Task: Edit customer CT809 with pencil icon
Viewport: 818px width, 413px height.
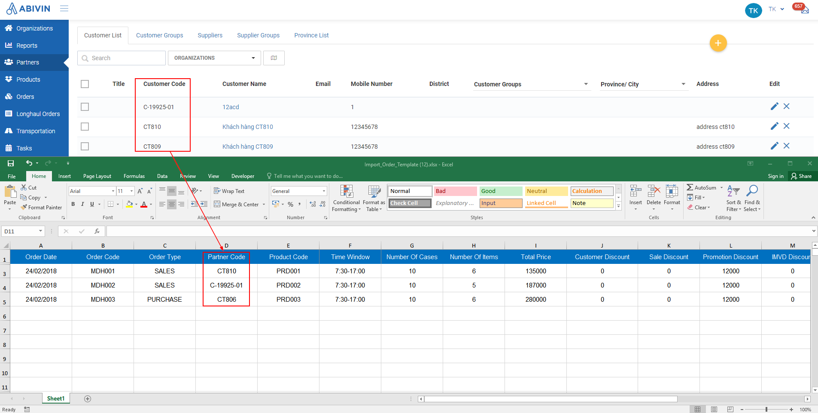Action: tap(774, 146)
